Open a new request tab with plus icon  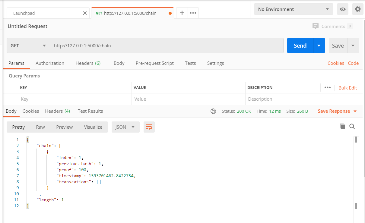click(x=182, y=13)
